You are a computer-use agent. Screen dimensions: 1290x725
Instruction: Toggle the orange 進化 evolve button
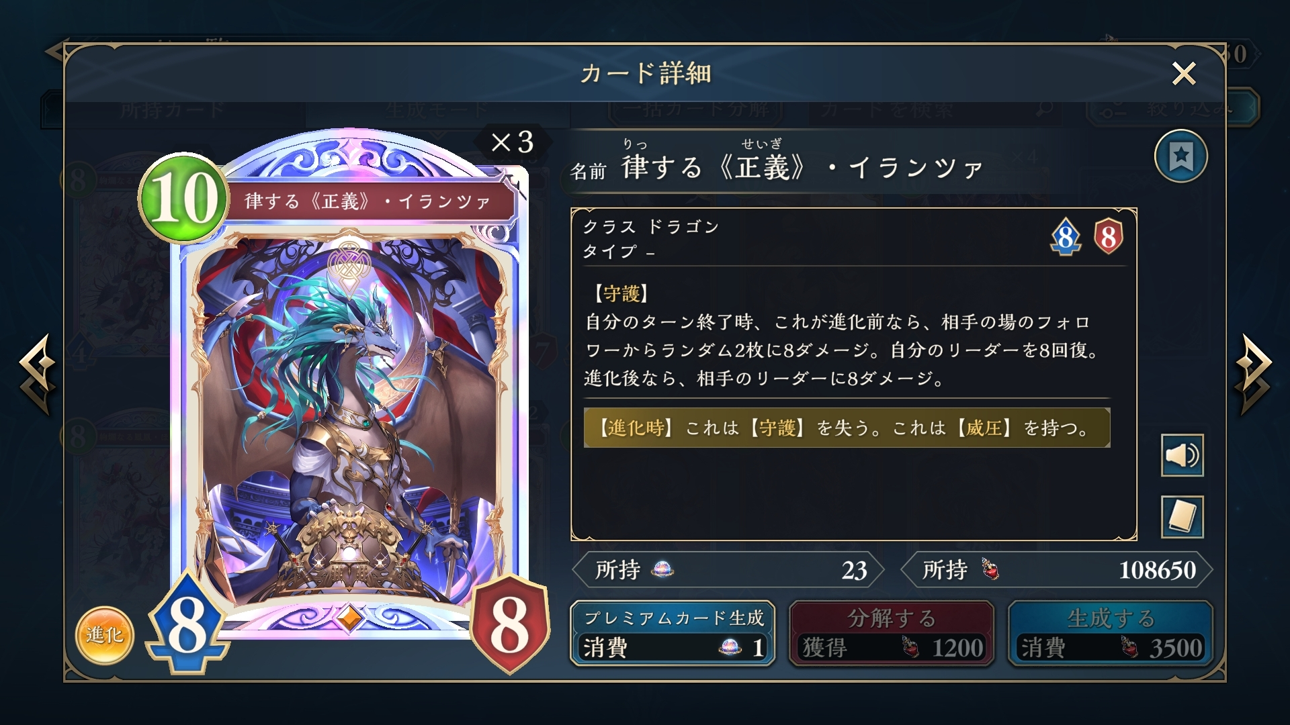coord(104,635)
